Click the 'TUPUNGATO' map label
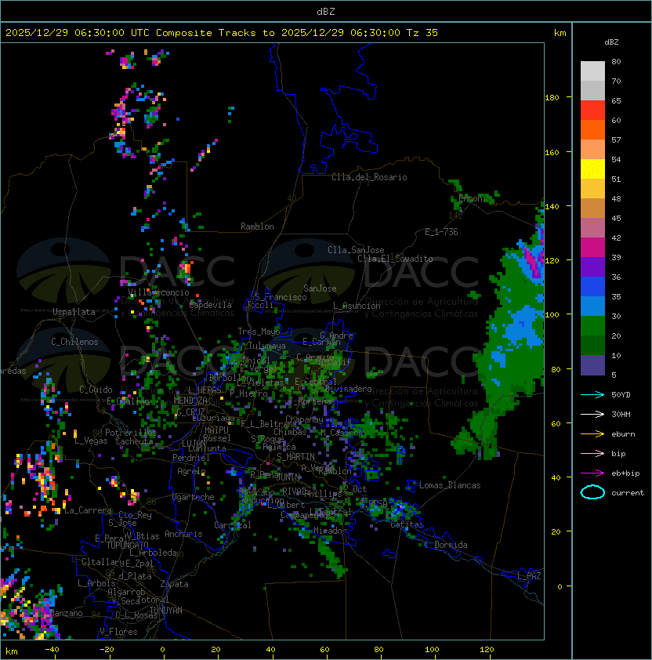The height and width of the screenshot is (660, 652). point(128,545)
